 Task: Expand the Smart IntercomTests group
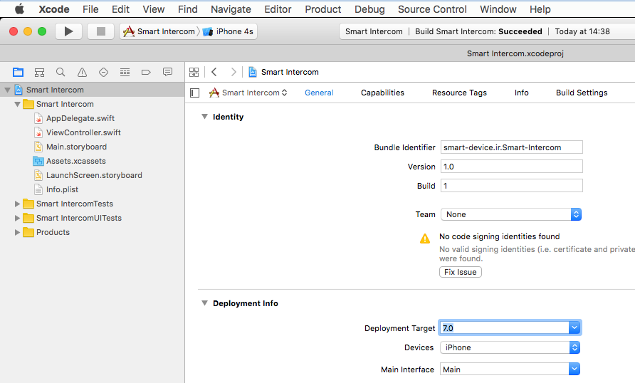point(17,204)
